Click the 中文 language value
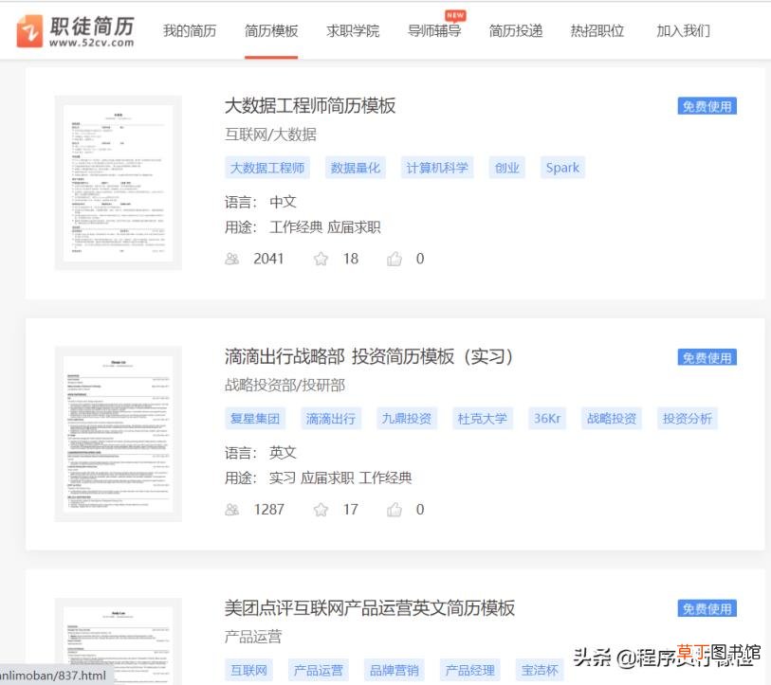The height and width of the screenshot is (685, 771). (283, 202)
